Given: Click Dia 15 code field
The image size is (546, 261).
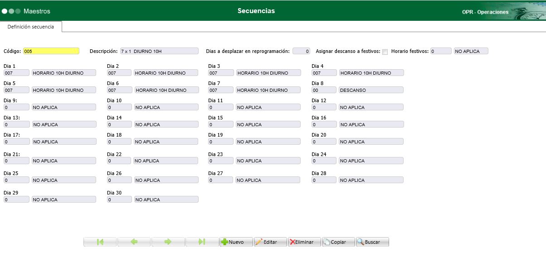Looking at the screenshot, I should click(x=221, y=124).
